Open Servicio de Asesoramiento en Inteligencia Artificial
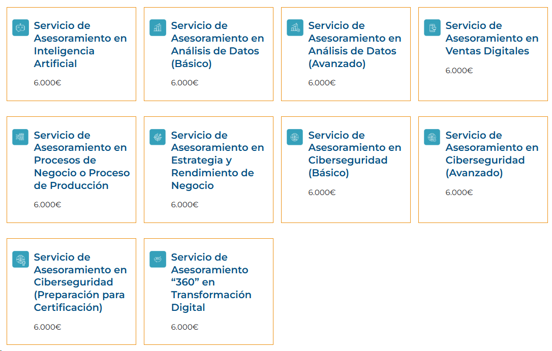 (80, 45)
